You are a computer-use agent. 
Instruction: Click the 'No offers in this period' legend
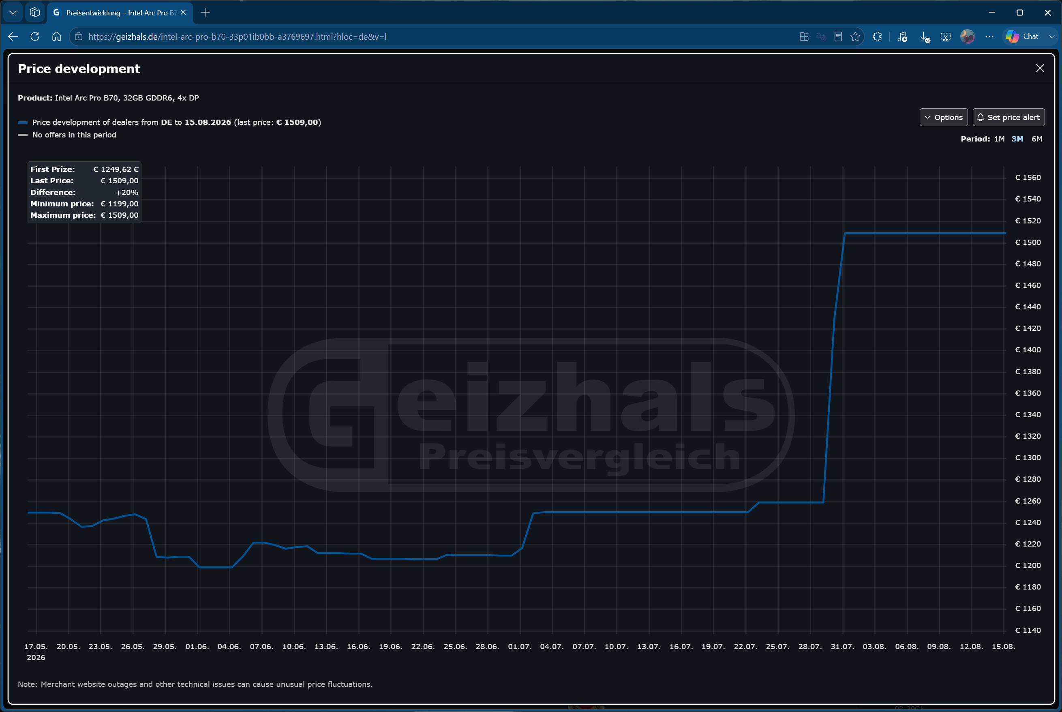[x=74, y=135]
